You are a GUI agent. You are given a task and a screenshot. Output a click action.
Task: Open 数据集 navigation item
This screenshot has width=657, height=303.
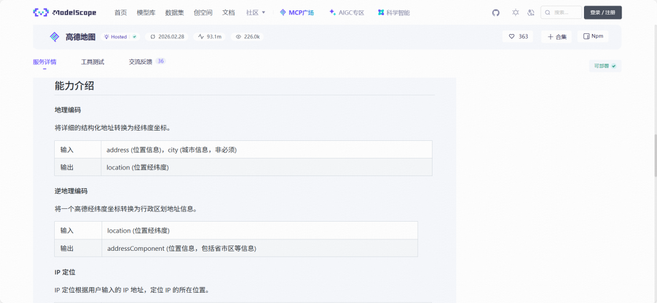175,13
